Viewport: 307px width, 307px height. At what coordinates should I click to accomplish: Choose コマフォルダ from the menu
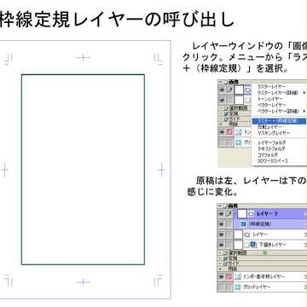click(x=267, y=155)
